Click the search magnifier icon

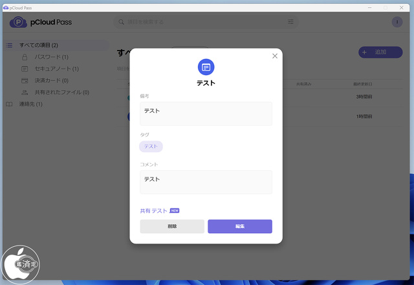[121, 22]
